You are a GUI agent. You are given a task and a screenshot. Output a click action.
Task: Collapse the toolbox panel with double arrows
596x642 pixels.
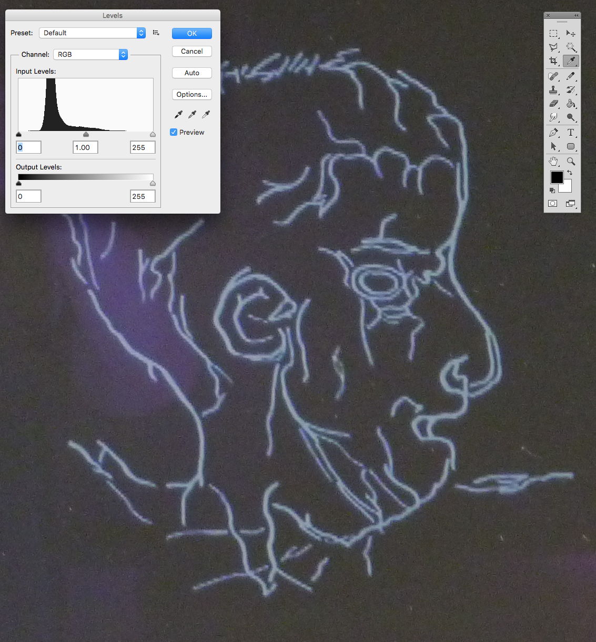[x=576, y=15]
